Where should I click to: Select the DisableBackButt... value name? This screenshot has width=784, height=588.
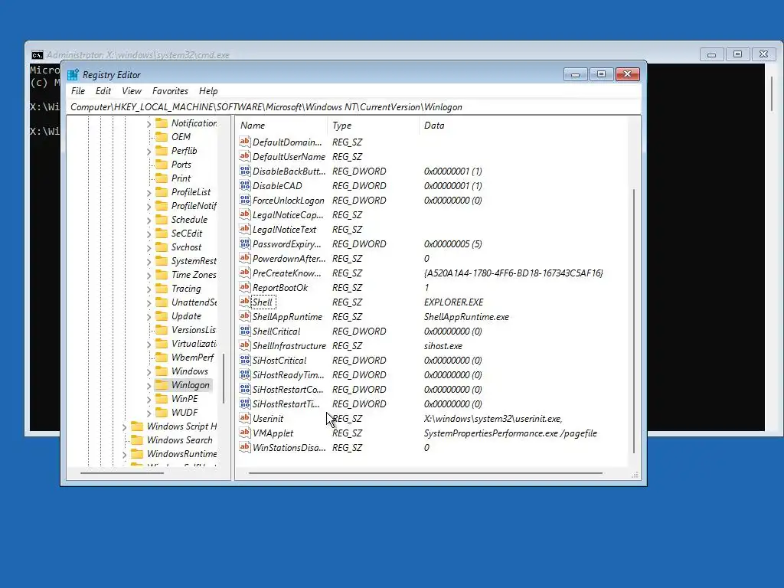289,171
